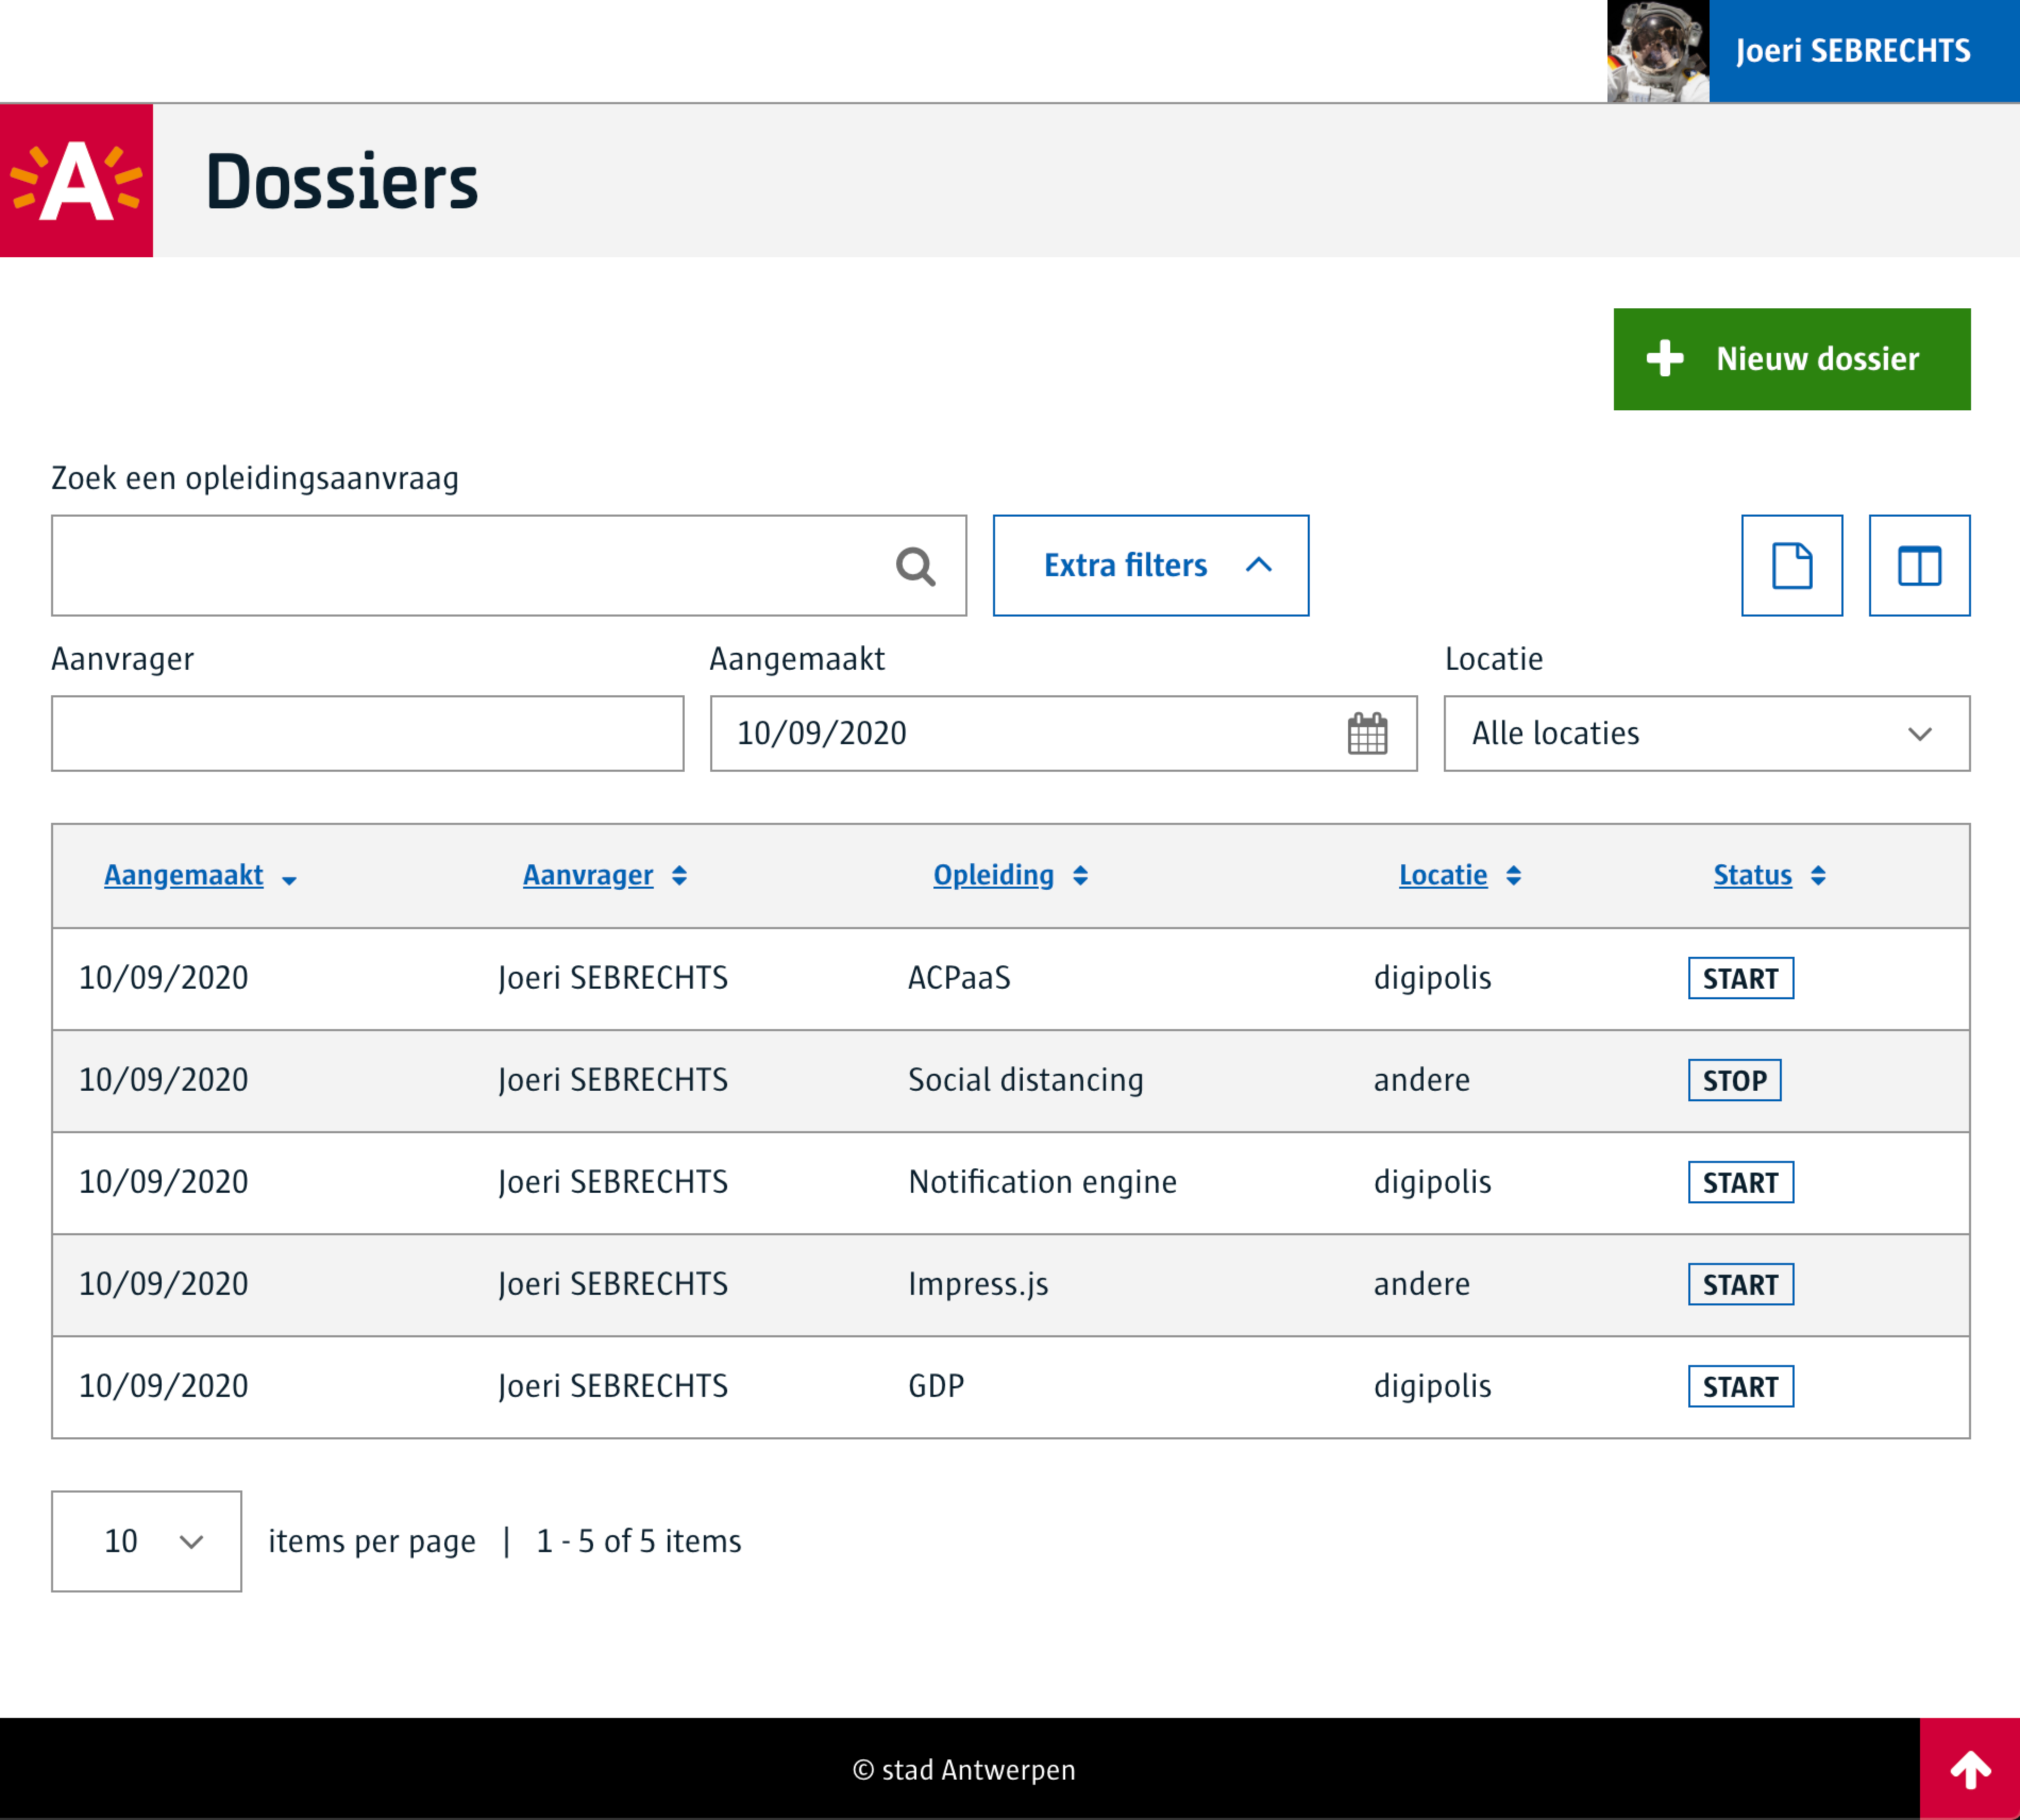The image size is (2020, 1820).
Task: Click the Aanvrager sort arrows icon
Action: pyautogui.click(x=679, y=876)
